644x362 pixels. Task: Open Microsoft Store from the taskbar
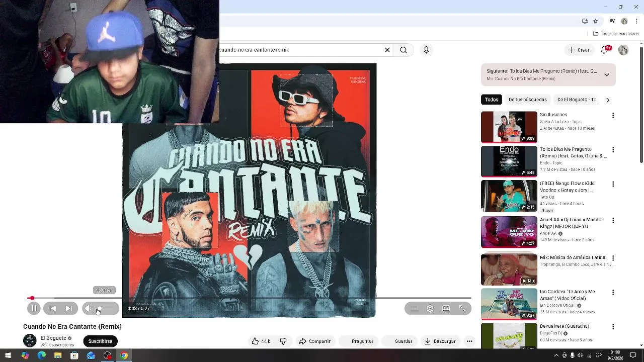pos(74,355)
